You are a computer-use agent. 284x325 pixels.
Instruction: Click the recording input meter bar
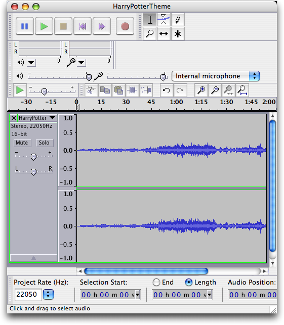90,48
